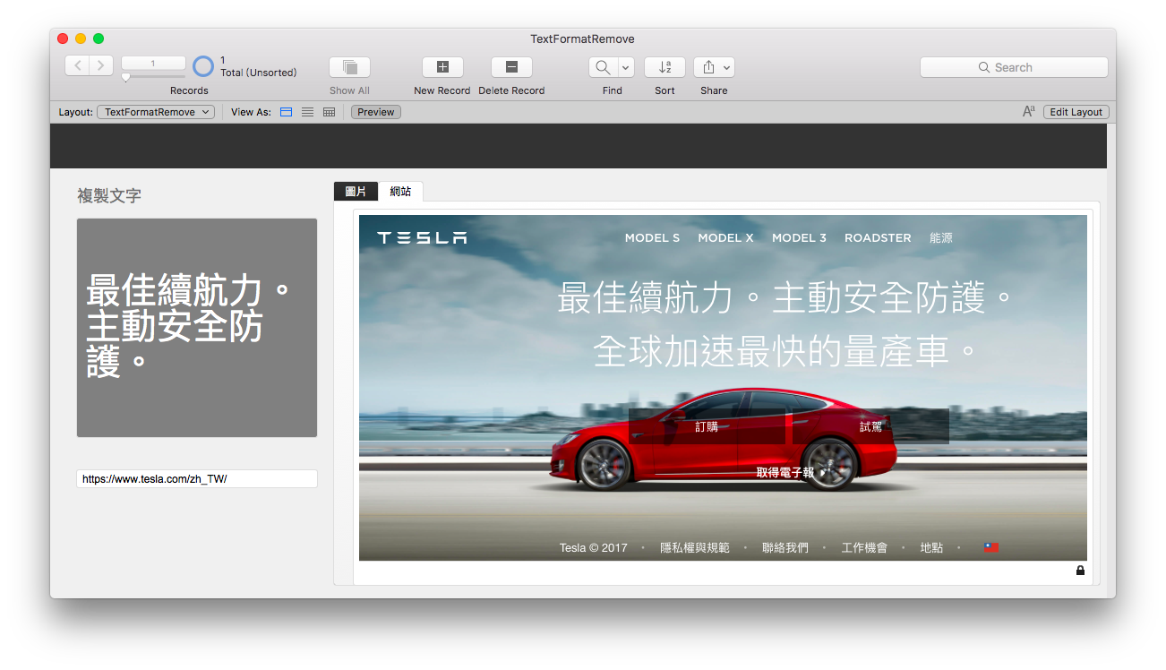Toggle the formatting bar Aa icon
Screen dimensions: 1166x670
[1029, 112]
